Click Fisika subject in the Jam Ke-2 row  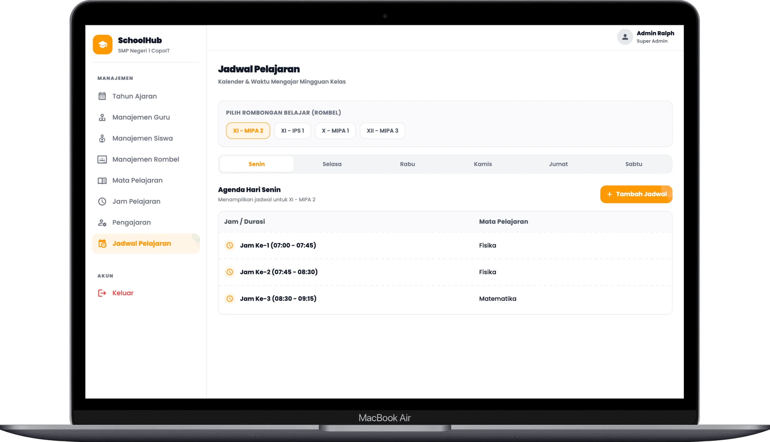(487, 272)
